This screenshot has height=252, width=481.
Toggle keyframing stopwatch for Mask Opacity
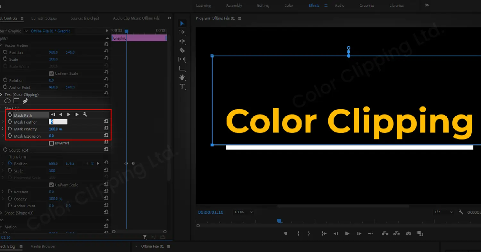[10, 129]
